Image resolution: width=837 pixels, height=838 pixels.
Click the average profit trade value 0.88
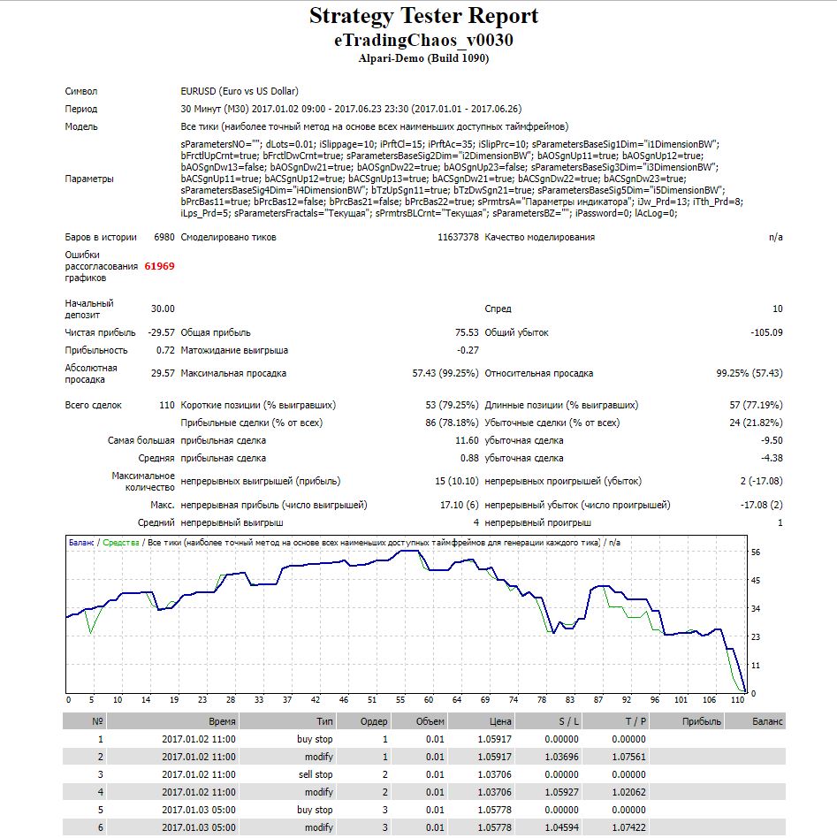[469, 458]
